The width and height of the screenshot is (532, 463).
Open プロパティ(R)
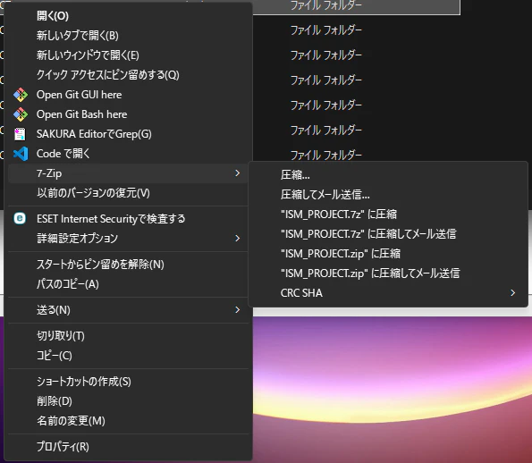pos(128,447)
